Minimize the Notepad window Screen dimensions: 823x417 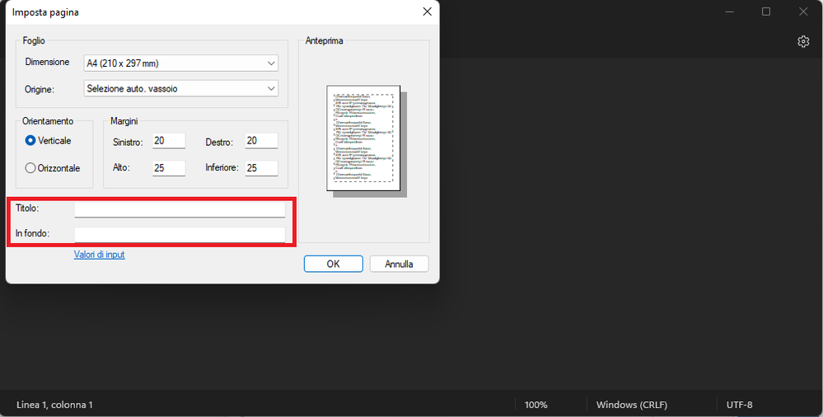pos(729,12)
